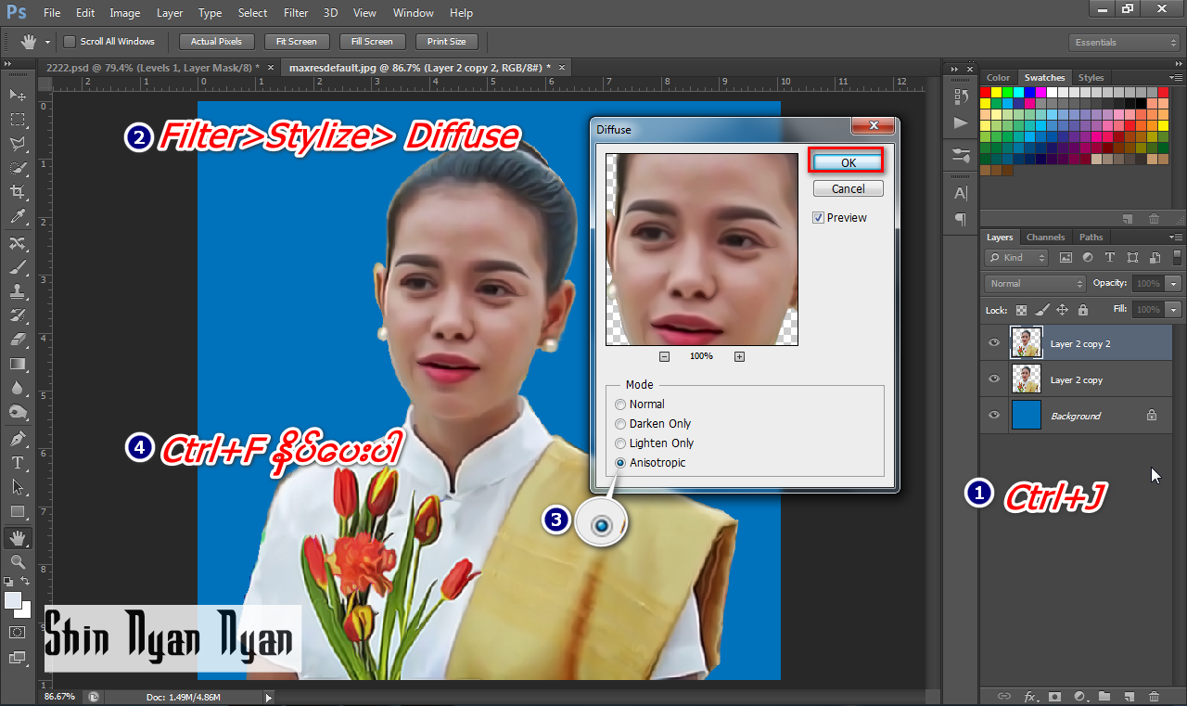Open Opacity slider arrow

point(1175,284)
